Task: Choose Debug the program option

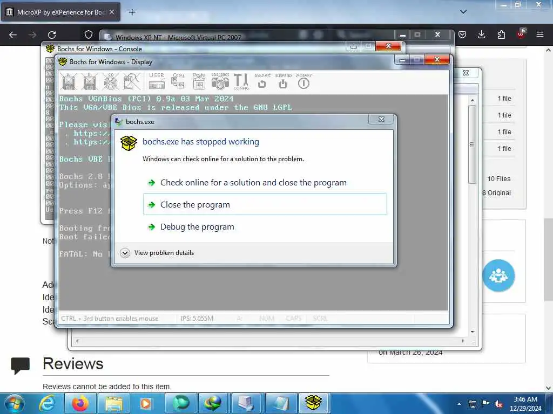Action: coord(265,227)
